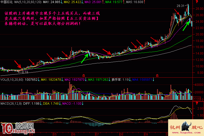Click the red question mark in the MACD panel
Screen dimensions: 204x136
point(197,103)
